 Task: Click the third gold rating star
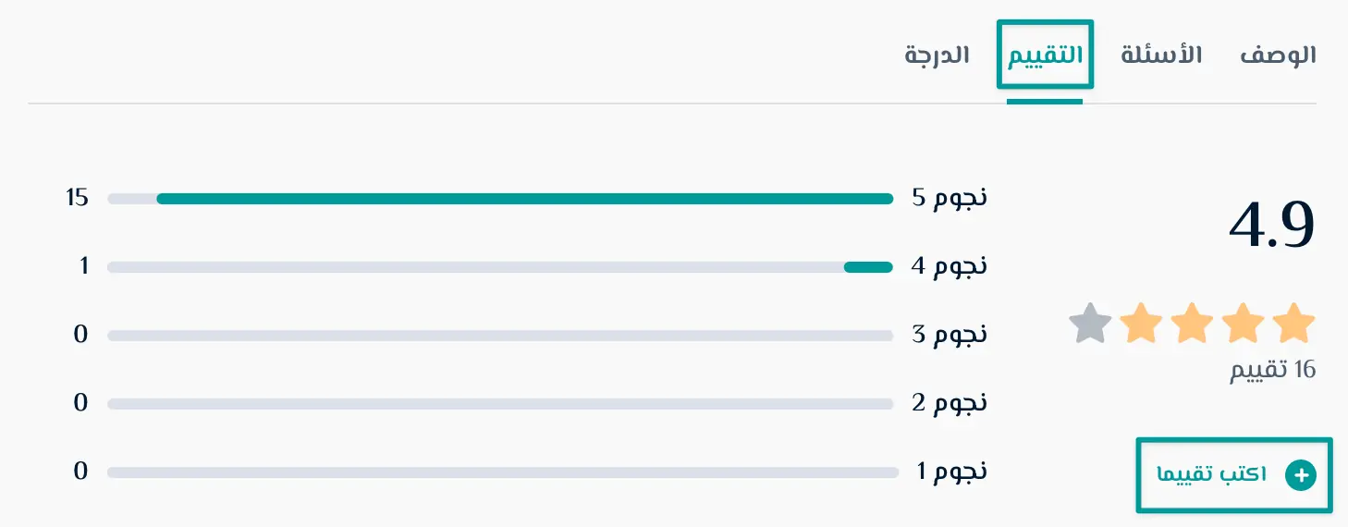click(1192, 324)
